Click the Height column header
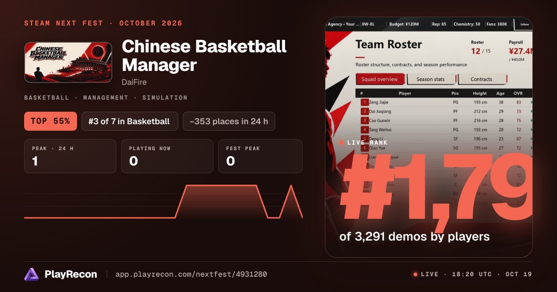The image size is (557, 292). (480, 93)
